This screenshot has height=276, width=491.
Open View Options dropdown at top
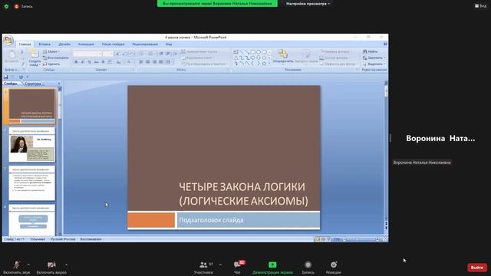308,4
